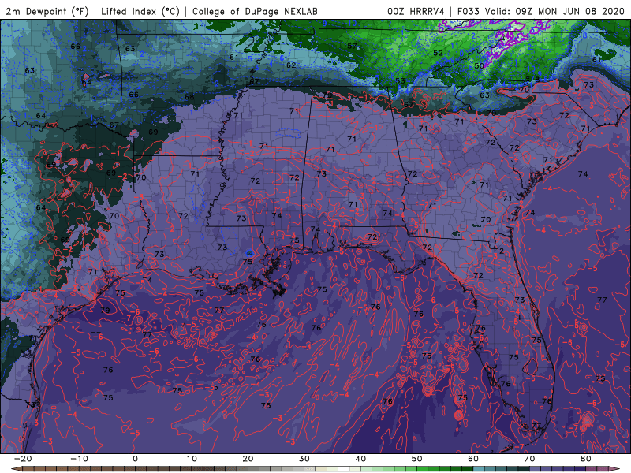Viewport: 631px width, 473px height.
Task: Click the "62" dewpoint value on the map
Action: 291,65
